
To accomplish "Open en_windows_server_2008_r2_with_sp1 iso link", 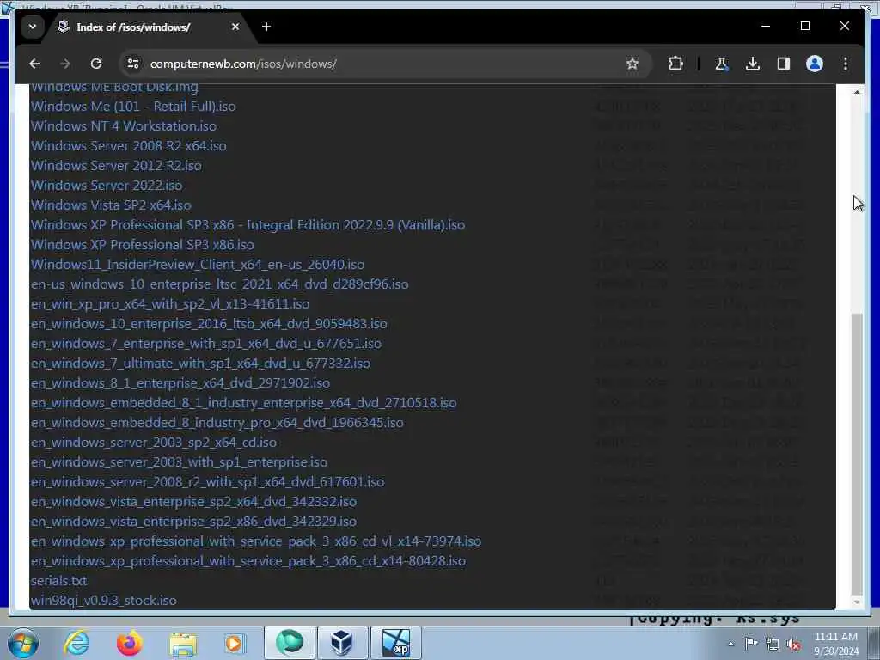I will pyautogui.click(x=208, y=481).
